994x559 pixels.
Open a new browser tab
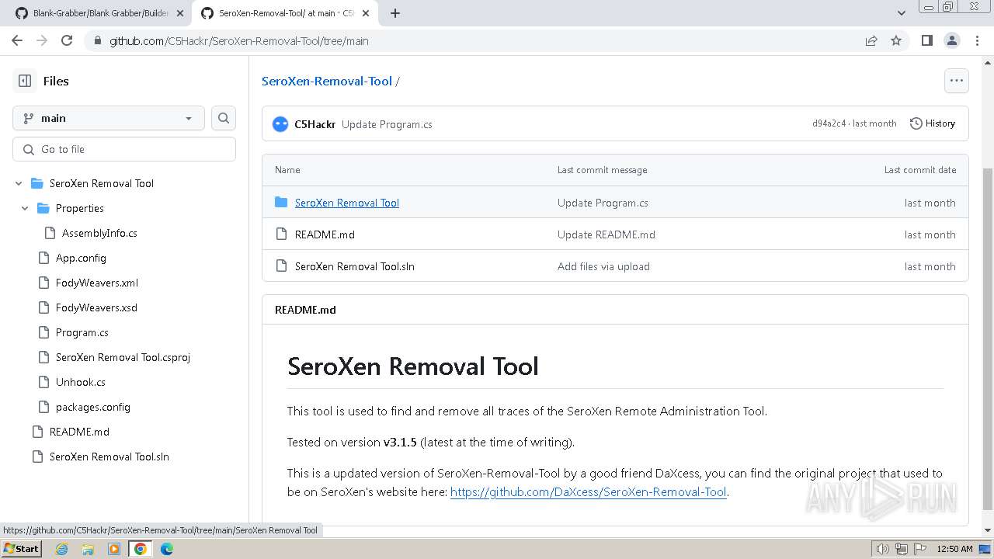coord(394,13)
